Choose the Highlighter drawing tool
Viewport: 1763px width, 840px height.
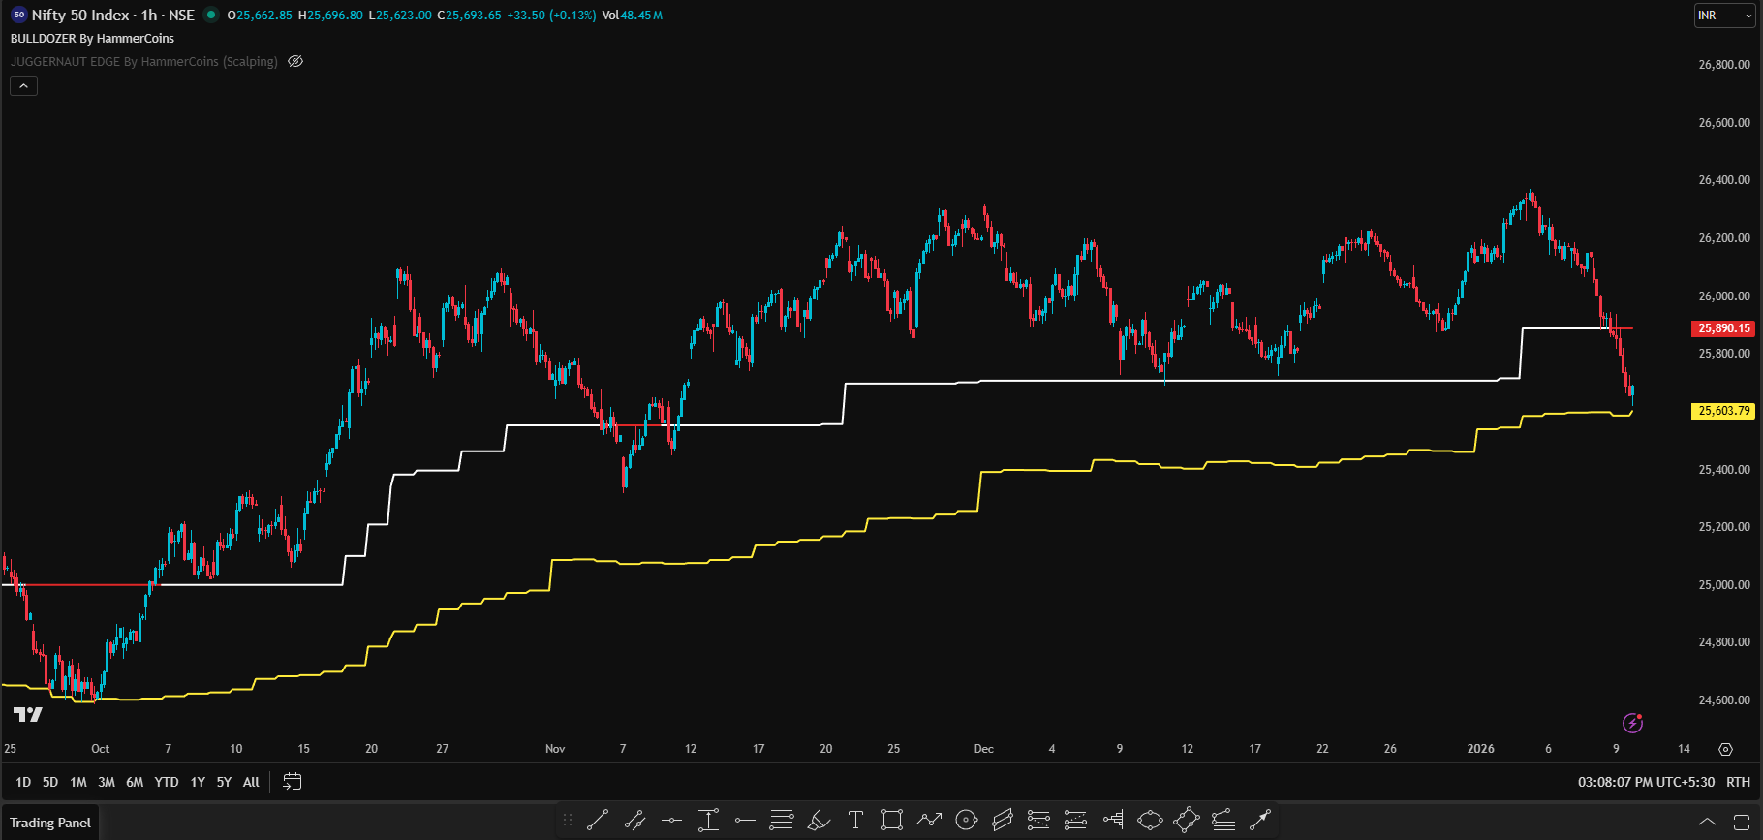click(819, 821)
